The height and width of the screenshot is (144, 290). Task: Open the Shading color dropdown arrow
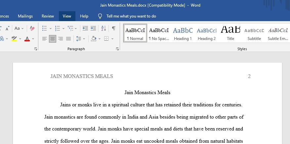point(100,39)
